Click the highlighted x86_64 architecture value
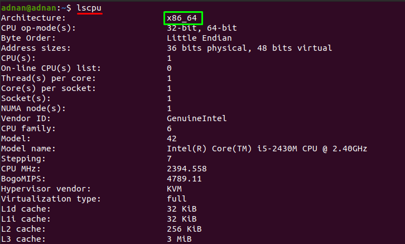Screen dimensions: 405x244 pyautogui.click(x=182, y=18)
